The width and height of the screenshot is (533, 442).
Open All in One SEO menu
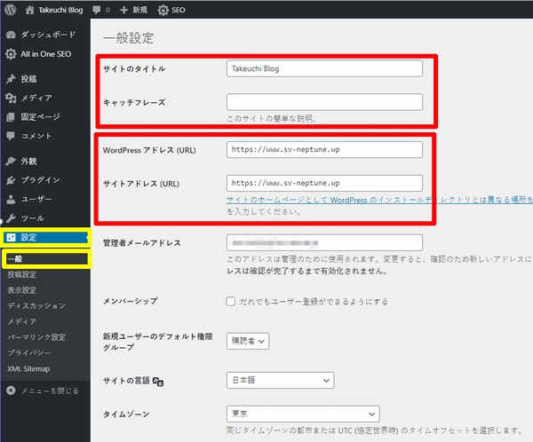(46, 53)
